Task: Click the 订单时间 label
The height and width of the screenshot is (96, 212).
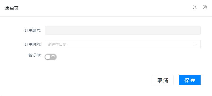Action: coord(33,44)
